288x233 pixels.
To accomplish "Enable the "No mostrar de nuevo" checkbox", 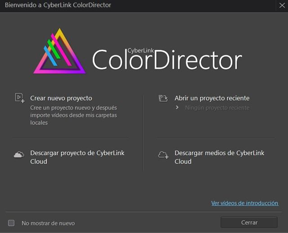I will (11, 223).
